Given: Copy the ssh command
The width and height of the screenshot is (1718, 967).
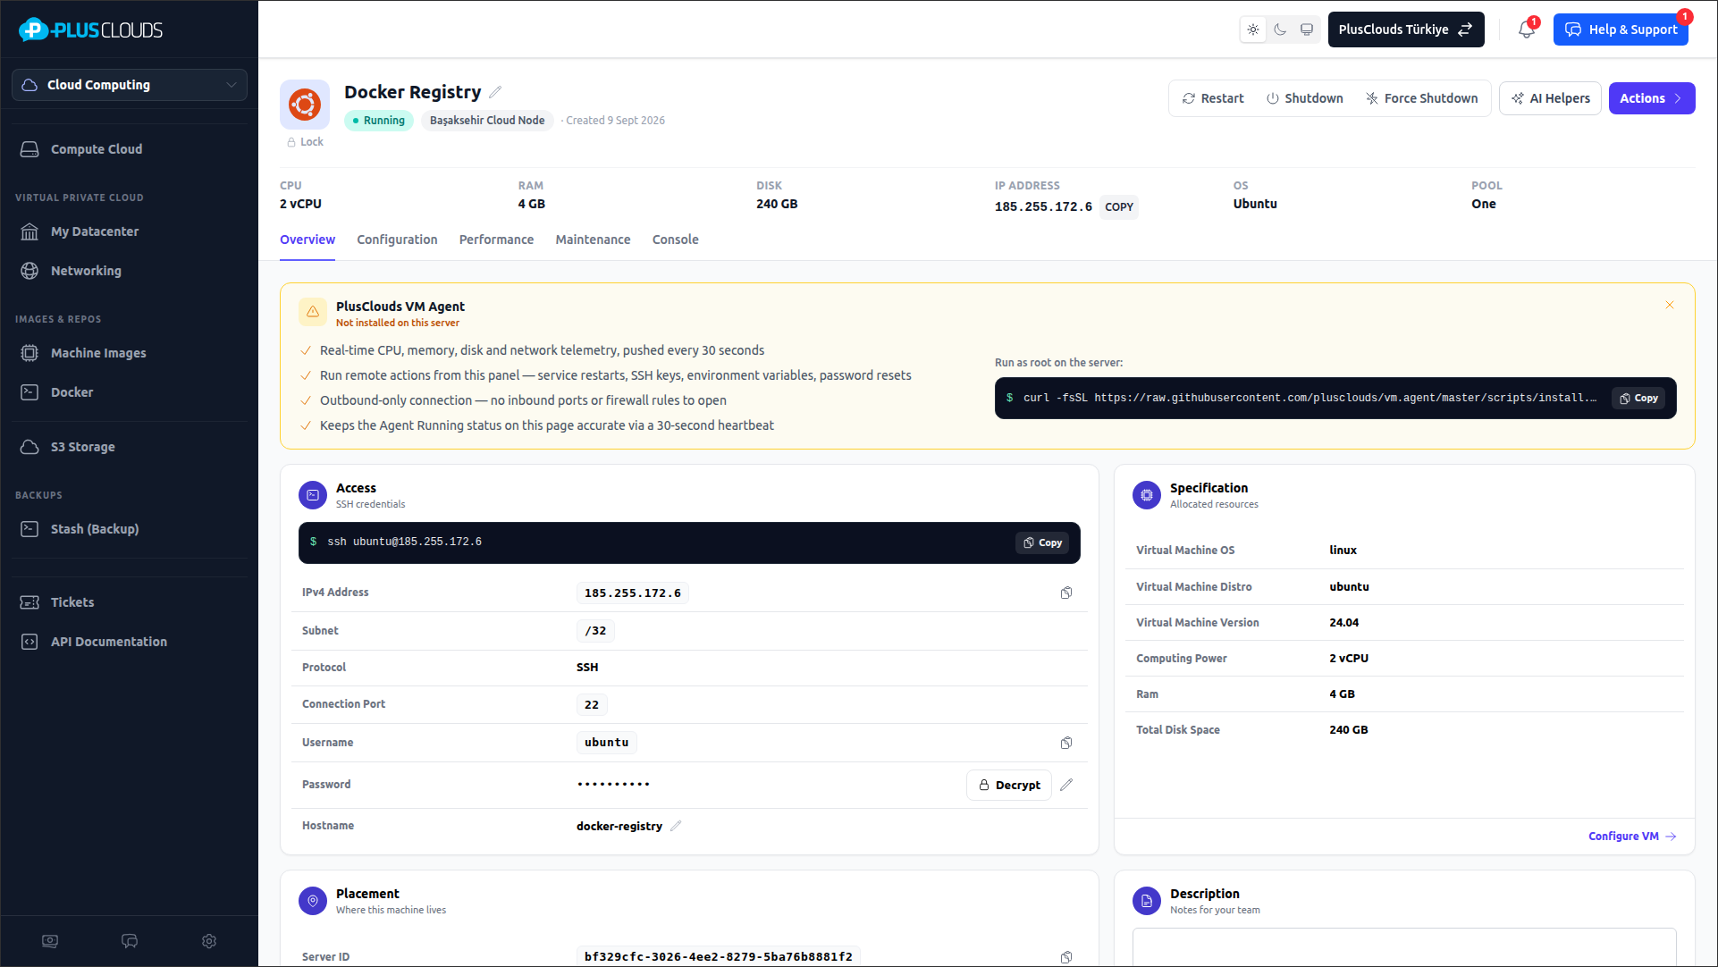Looking at the screenshot, I should click(1042, 542).
